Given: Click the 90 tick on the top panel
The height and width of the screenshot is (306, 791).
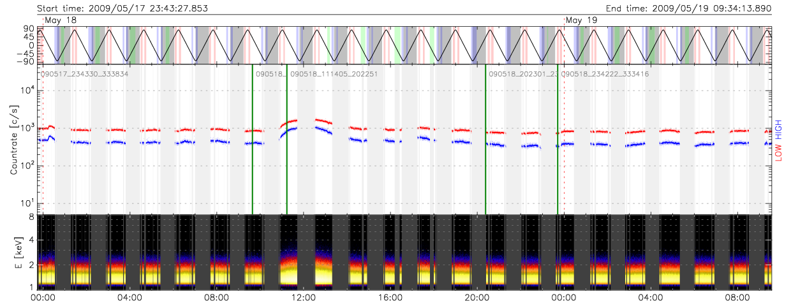Looking at the screenshot, I should tap(28, 29).
